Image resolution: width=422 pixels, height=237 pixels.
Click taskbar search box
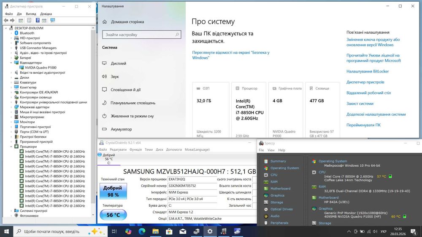[60, 231]
